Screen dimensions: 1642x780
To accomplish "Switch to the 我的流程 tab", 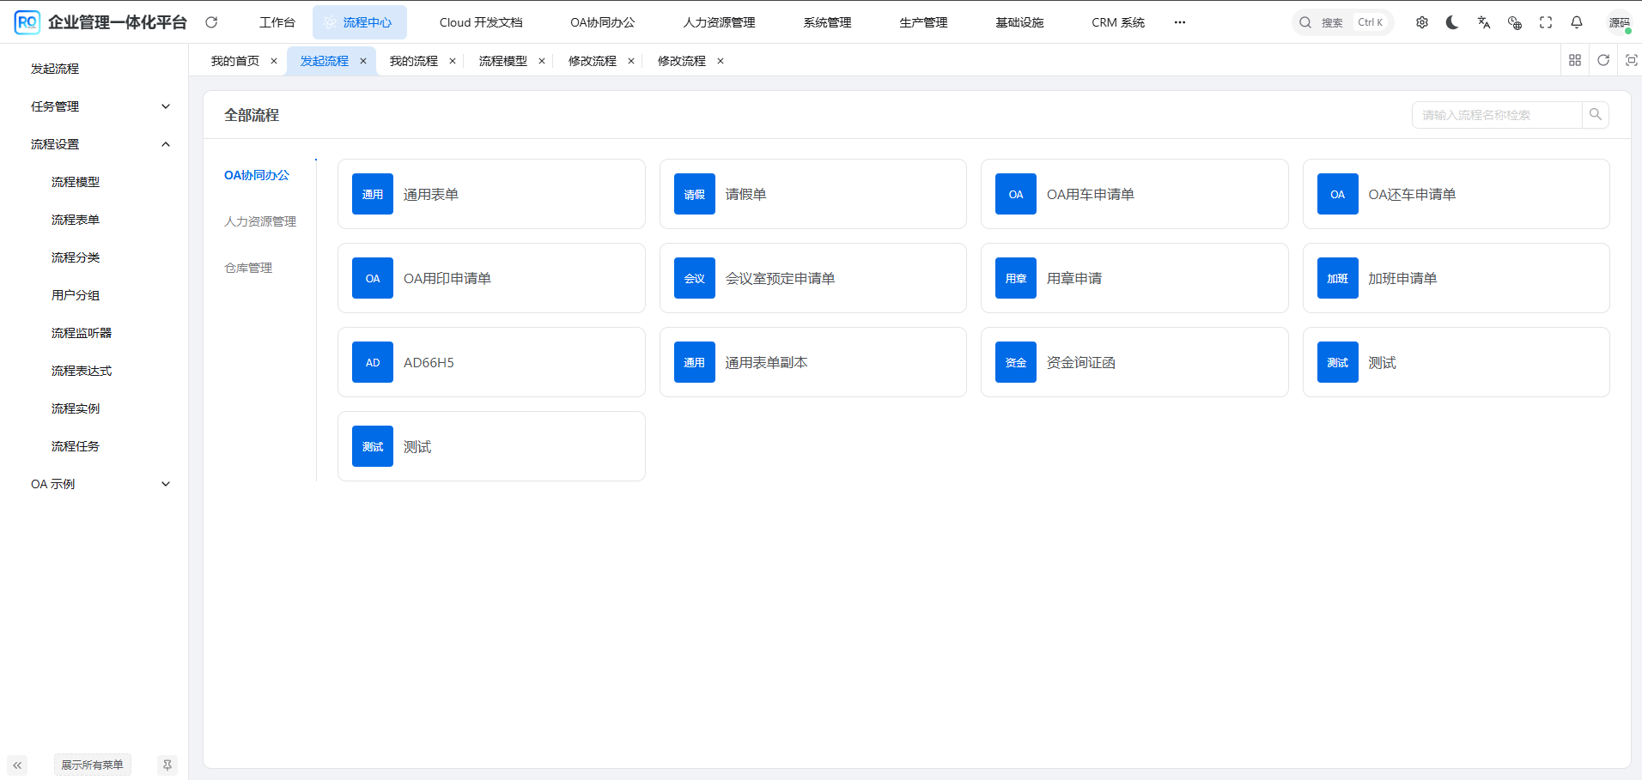I will (x=413, y=61).
